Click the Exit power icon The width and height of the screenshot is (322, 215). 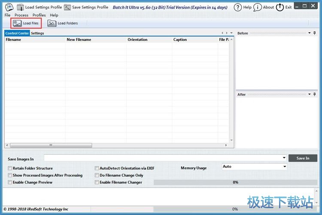(280, 7)
